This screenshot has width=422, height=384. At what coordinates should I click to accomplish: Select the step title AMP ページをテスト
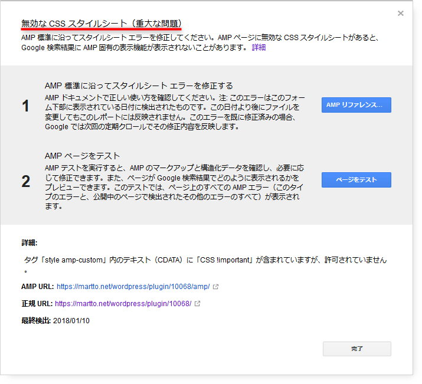[82, 156]
